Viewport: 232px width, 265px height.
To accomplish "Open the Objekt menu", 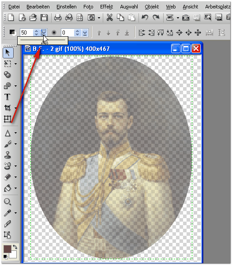I will click(152, 7).
